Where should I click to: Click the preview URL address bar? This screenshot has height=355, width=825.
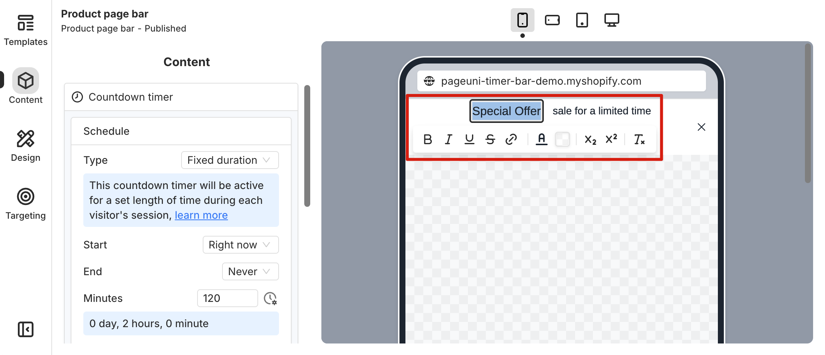click(x=562, y=81)
